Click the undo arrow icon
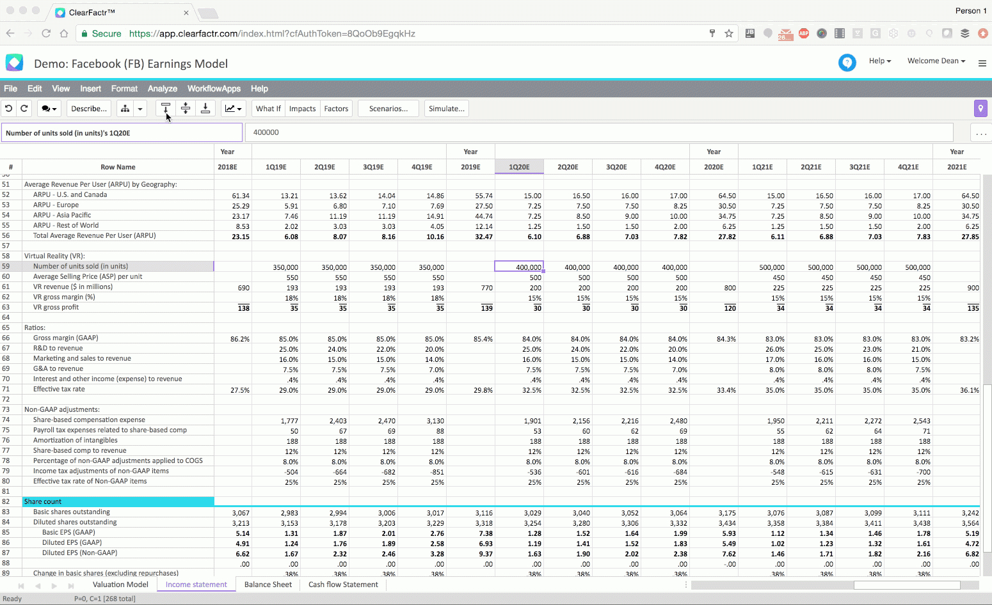992x605 pixels. (9, 109)
